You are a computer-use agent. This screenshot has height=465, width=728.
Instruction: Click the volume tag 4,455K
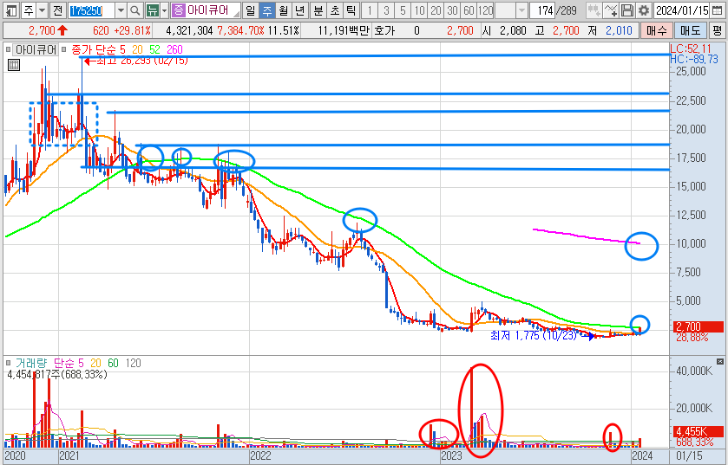tap(698, 432)
